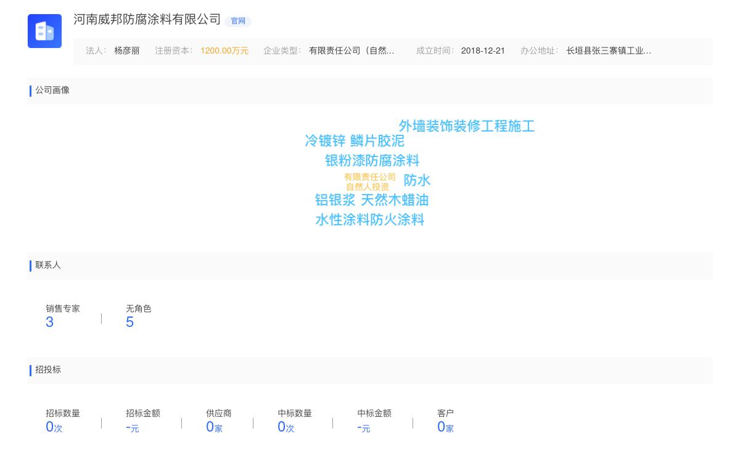This screenshot has width=740, height=463.
Task: Select word cloud tag 银粉漆防腐涂料
Action: click(372, 161)
